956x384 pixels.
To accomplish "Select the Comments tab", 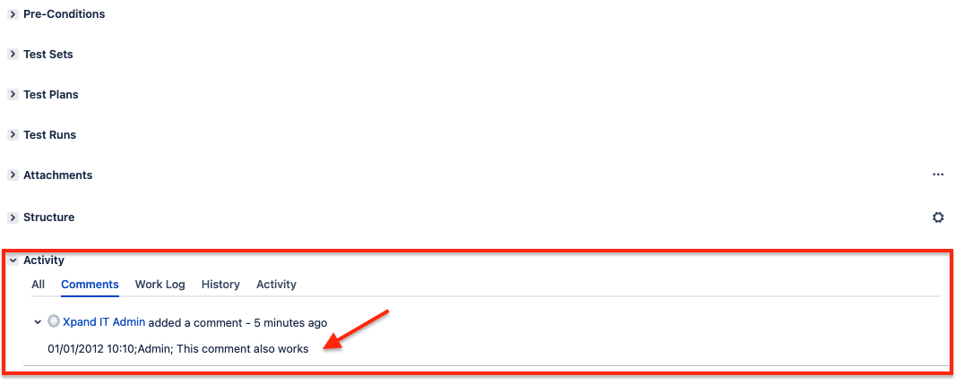I will click(90, 284).
